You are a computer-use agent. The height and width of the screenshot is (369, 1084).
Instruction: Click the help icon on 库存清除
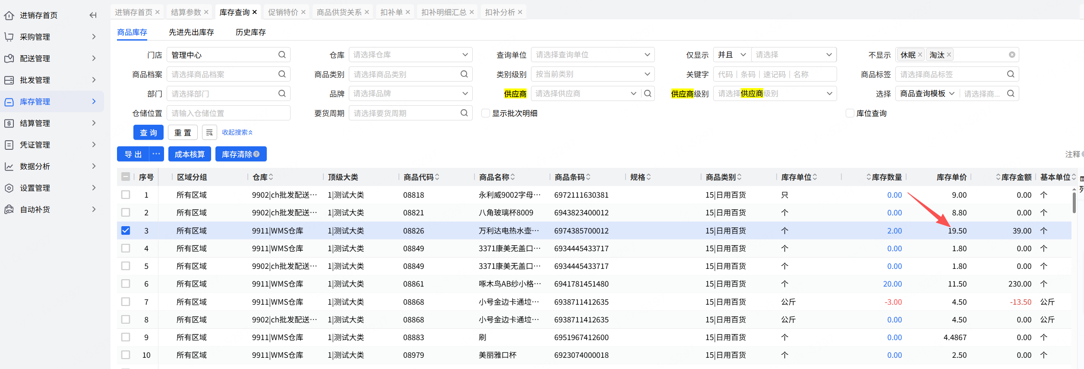coord(256,154)
